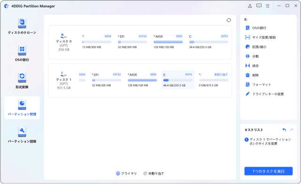Select the パーティション管理 sidebar icon

(22, 105)
